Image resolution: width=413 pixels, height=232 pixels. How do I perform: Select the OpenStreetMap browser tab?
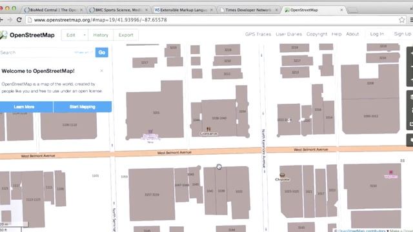coord(314,10)
